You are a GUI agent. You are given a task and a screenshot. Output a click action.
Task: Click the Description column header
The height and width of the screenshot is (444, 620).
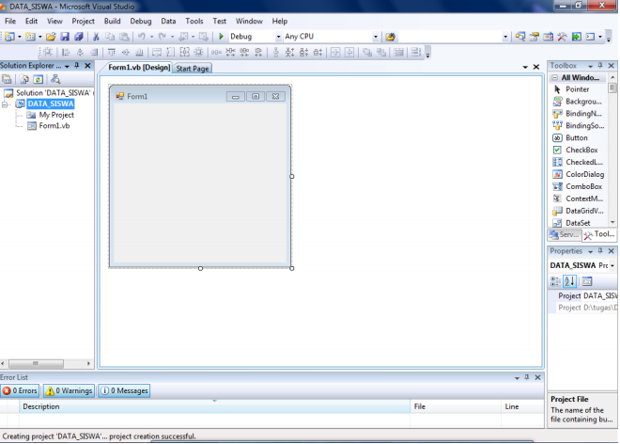tap(214, 406)
